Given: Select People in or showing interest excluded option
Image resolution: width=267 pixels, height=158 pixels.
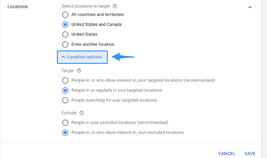Looking at the screenshot, I should click(x=65, y=133).
